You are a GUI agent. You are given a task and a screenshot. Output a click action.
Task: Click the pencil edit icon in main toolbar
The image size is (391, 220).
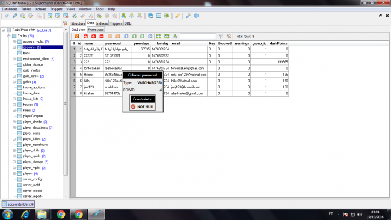click(x=177, y=16)
